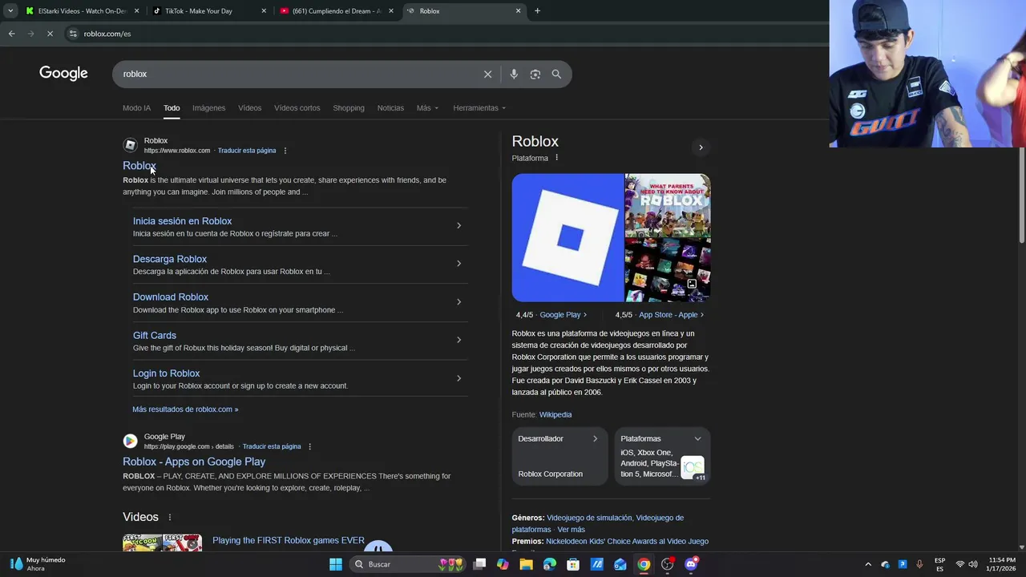Open Copilot from the taskbar
Image resolution: width=1026 pixels, height=577 pixels.
503,564
